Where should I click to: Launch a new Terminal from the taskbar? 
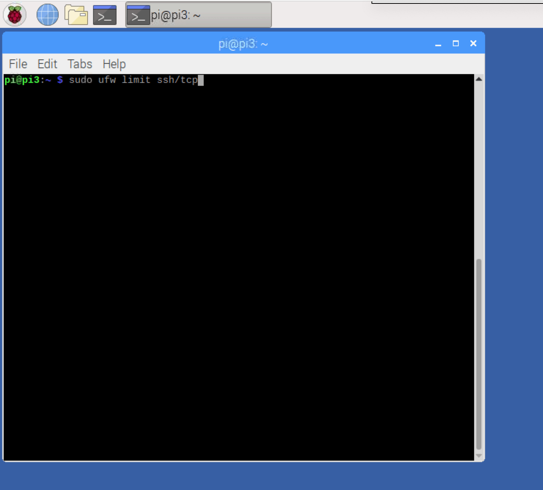[x=104, y=15]
